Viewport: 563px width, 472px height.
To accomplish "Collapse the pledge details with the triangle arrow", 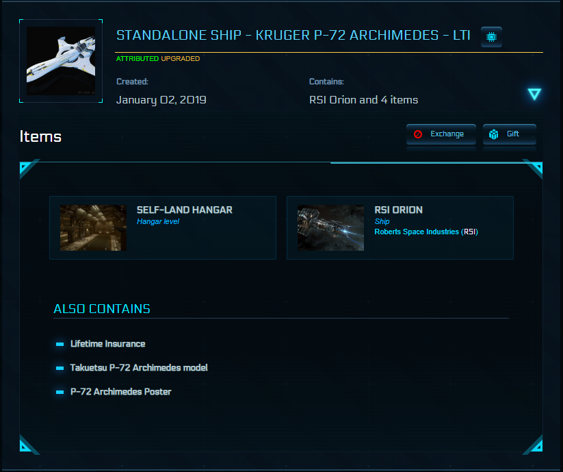I will point(534,95).
